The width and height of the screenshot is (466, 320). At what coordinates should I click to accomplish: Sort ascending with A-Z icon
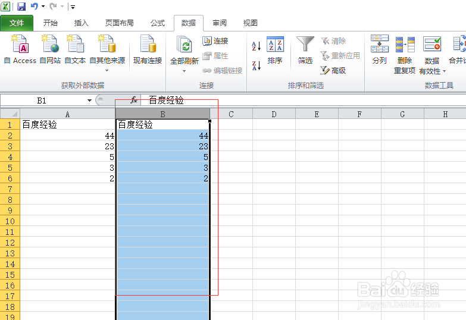[256, 46]
